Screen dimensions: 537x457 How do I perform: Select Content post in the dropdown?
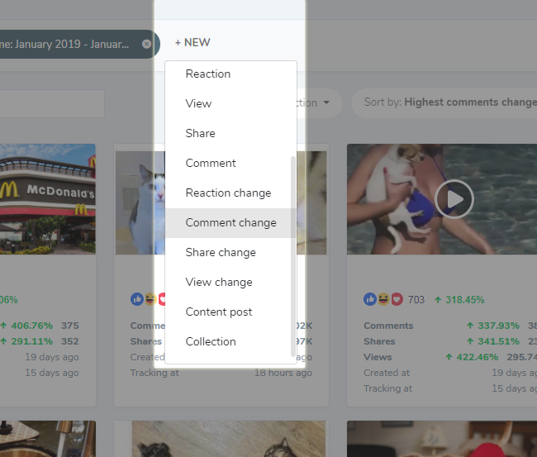coord(230,312)
